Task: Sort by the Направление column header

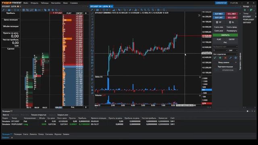Action: (30, 118)
